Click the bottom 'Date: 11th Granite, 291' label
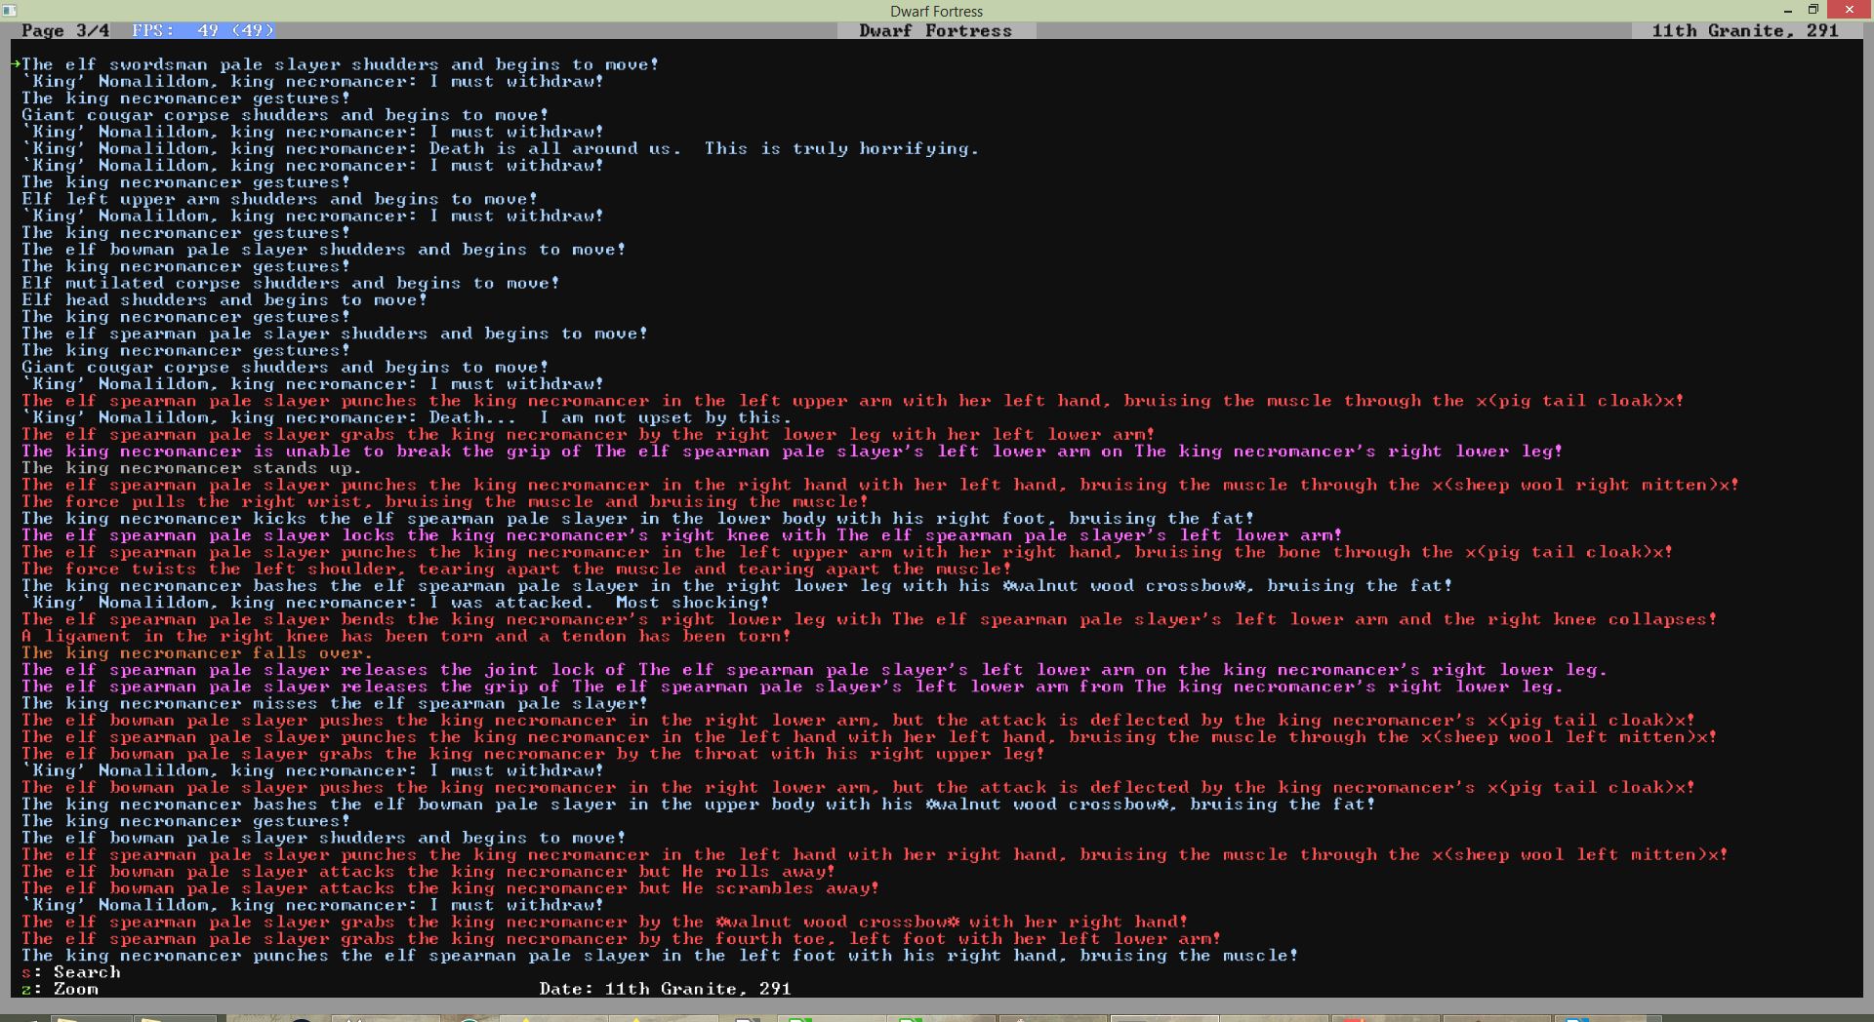Viewport: 1874px width, 1022px height. tap(665, 989)
